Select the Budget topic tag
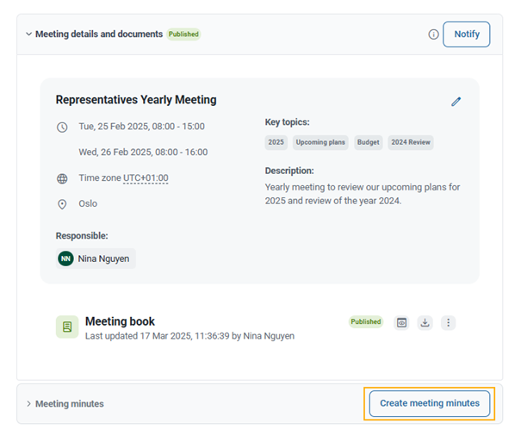The width and height of the screenshot is (521, 442). 369,142
